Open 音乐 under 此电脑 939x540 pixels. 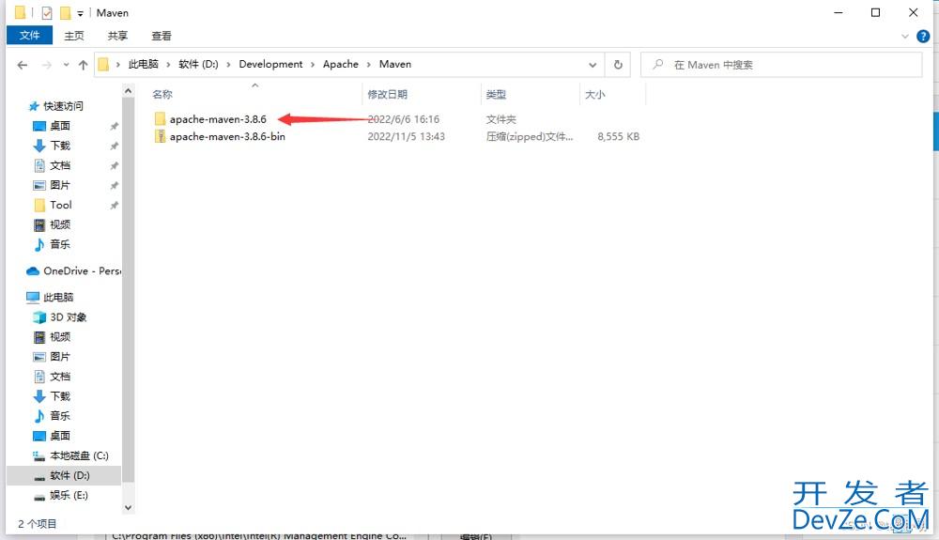point(60,416)
